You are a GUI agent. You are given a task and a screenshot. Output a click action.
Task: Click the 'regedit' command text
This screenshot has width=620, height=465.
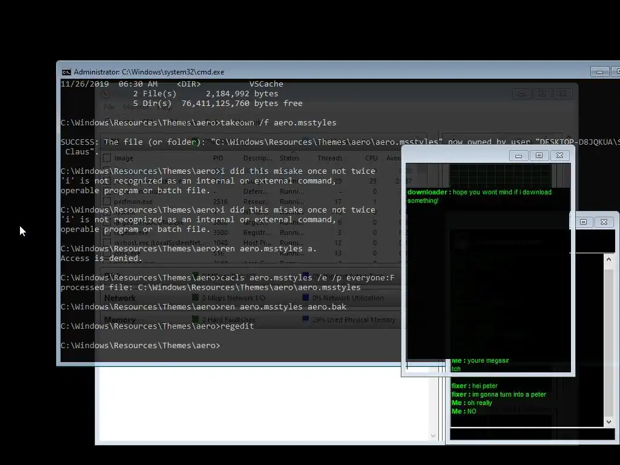237,326
